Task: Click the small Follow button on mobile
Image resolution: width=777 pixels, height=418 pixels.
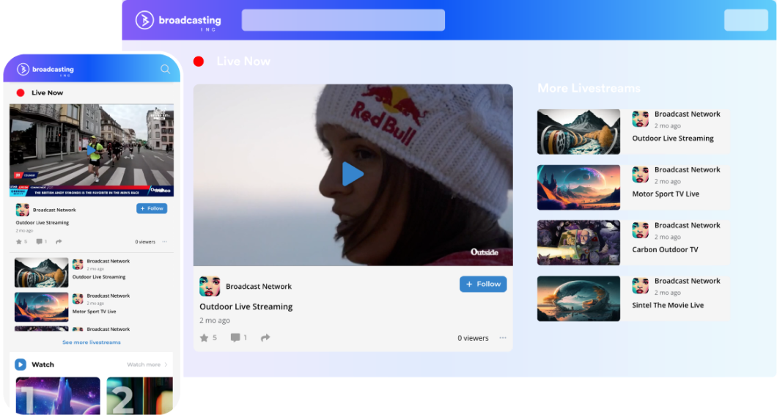Action: (x=152, y=208)
